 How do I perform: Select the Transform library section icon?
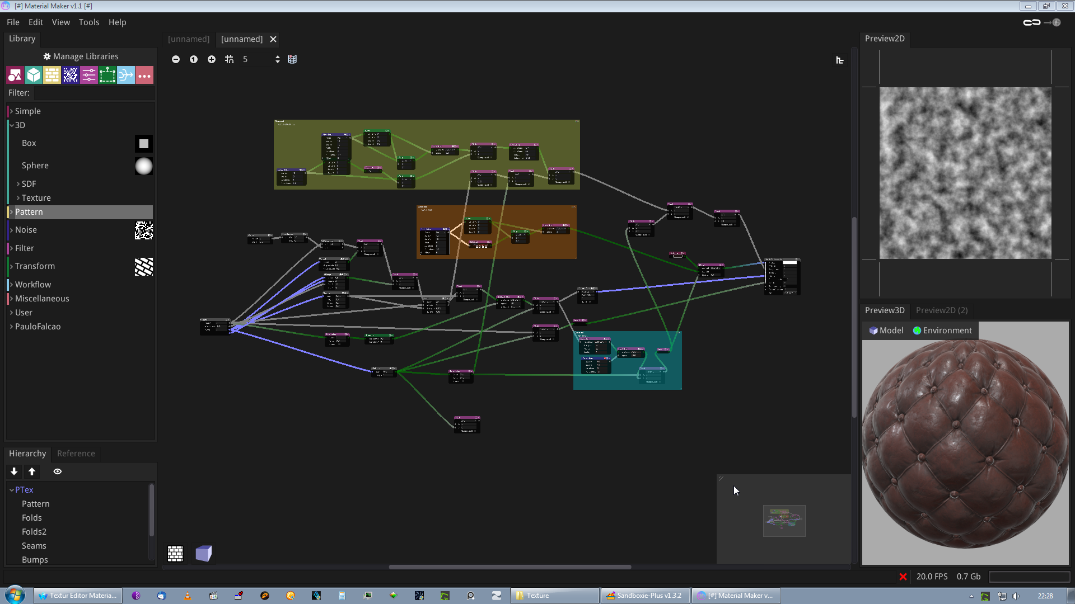click(107, 75)
